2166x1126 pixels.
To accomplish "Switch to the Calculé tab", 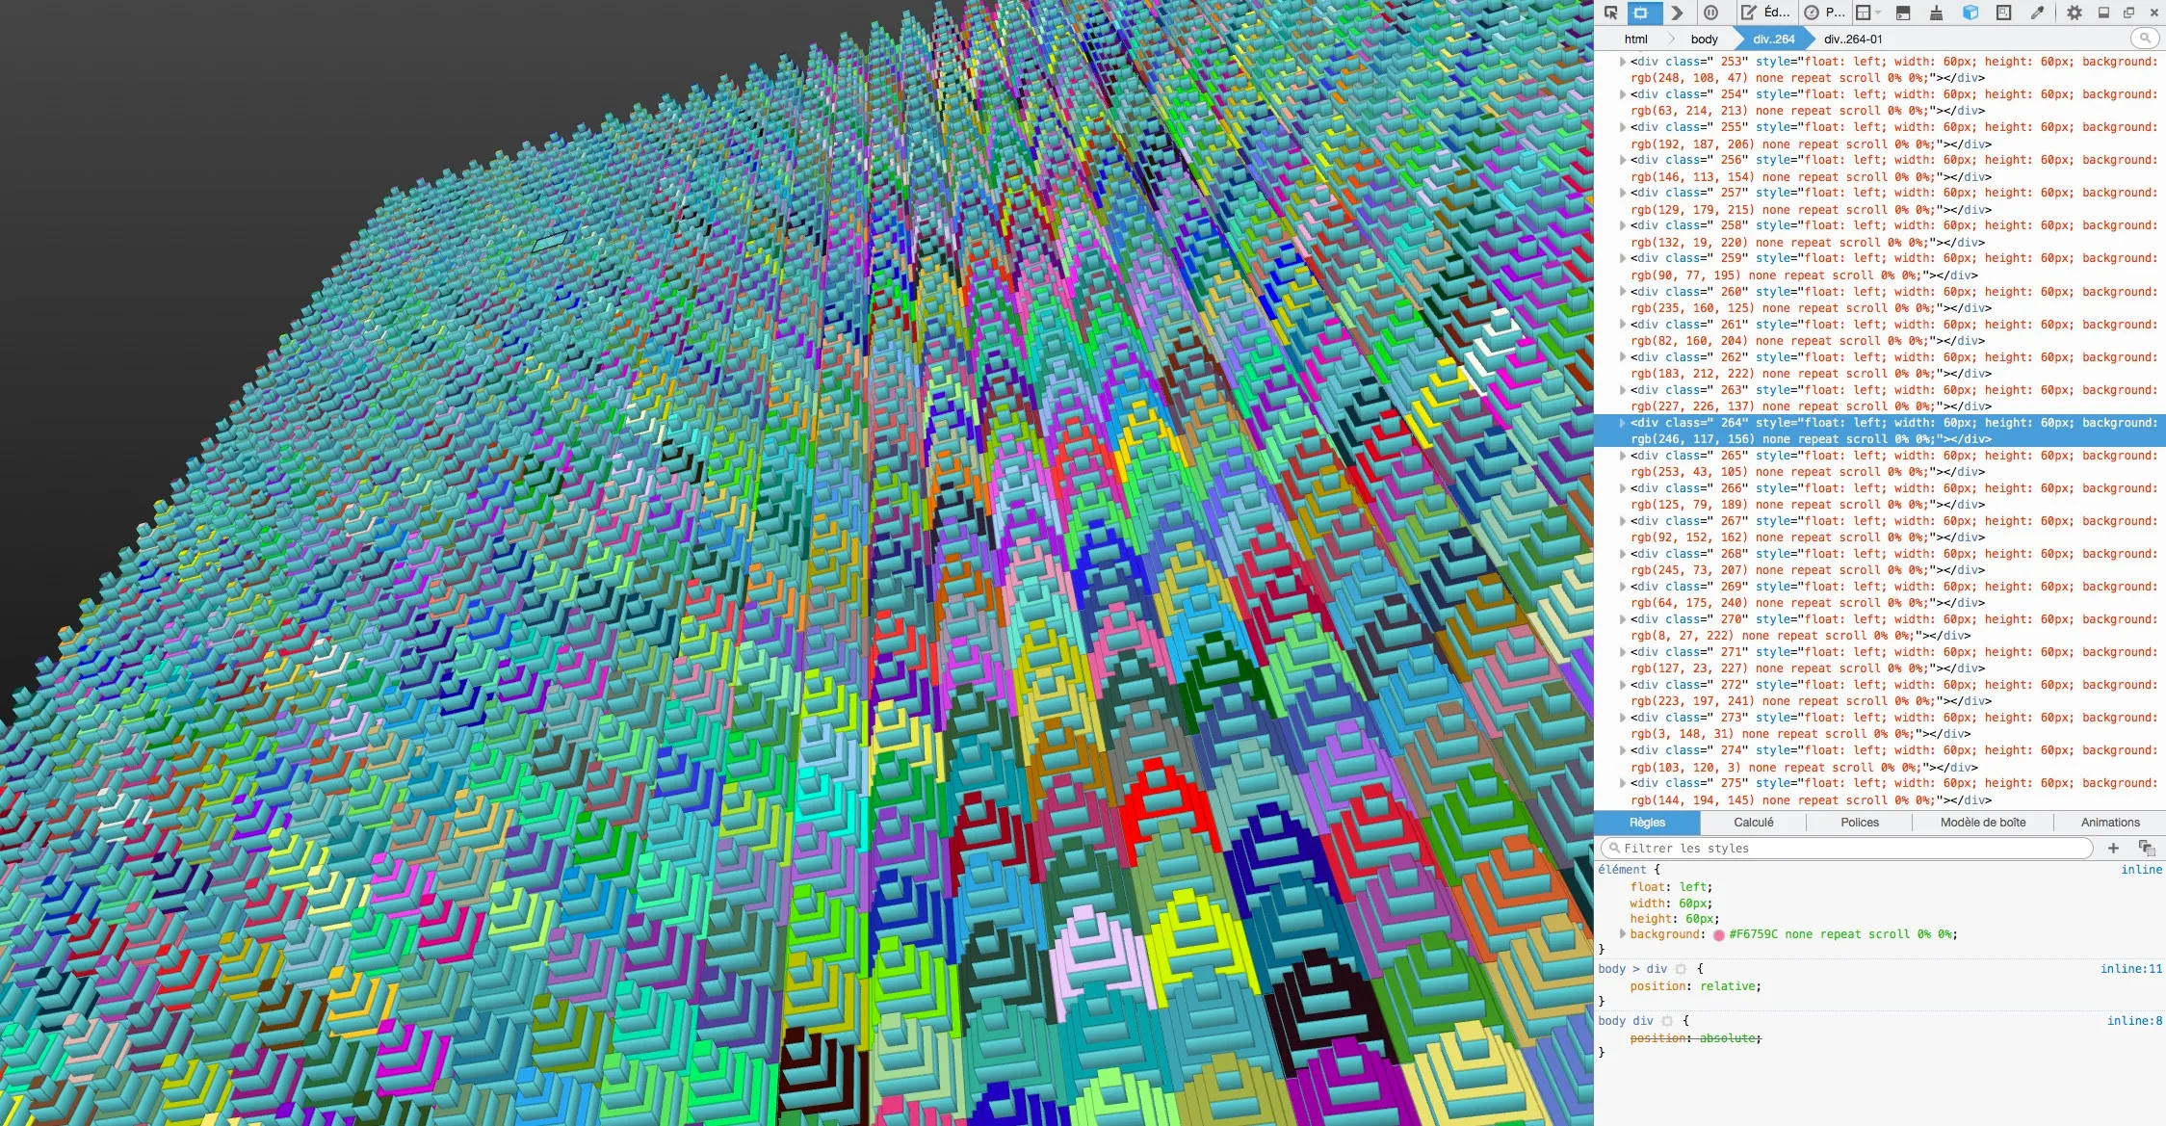I will click(x=1753, y=823).
